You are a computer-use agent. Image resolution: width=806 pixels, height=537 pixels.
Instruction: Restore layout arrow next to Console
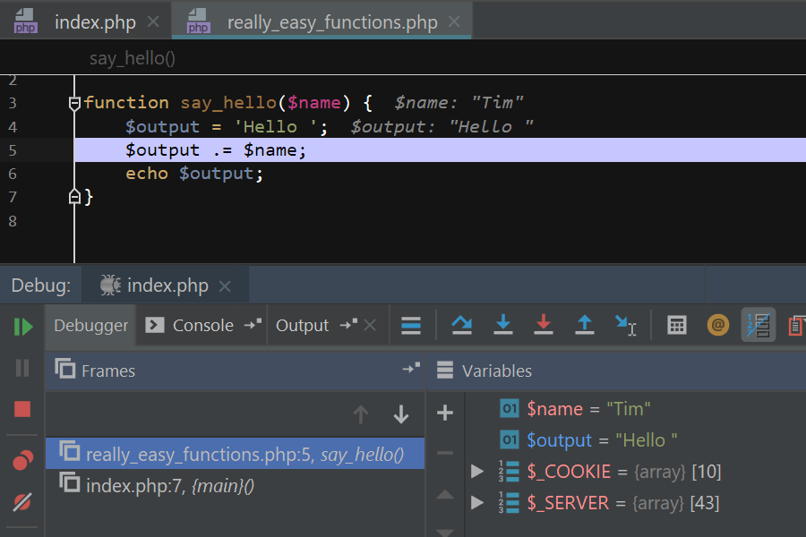(x=253, y=324)
